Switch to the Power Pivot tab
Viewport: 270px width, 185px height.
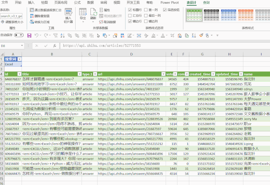pyautogui.click(x=169, y=3)
